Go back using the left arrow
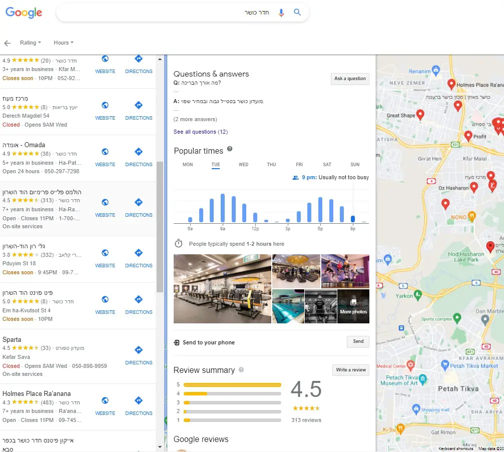The image size is (504, 452). pos(8,43)
